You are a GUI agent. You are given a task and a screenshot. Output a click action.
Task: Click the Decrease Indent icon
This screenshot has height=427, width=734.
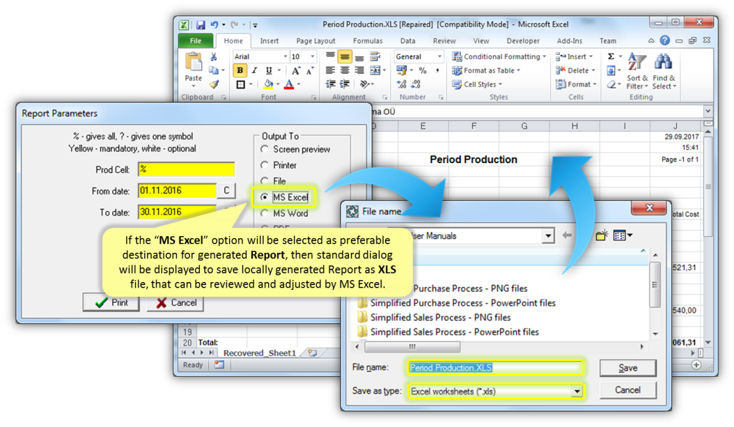pos(331,84)
